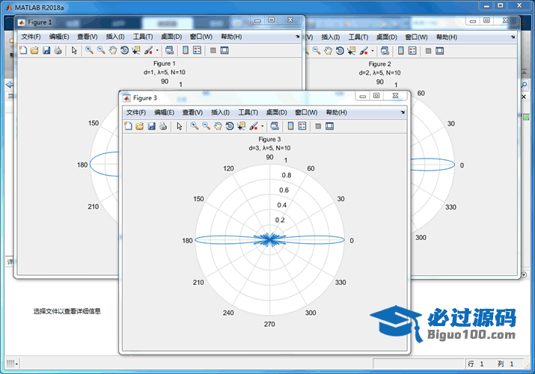Viewport: 535px width, 374px height.
Task: Select Rotate 3D tool in Figure 2
Action: click(x=340, y=51)
